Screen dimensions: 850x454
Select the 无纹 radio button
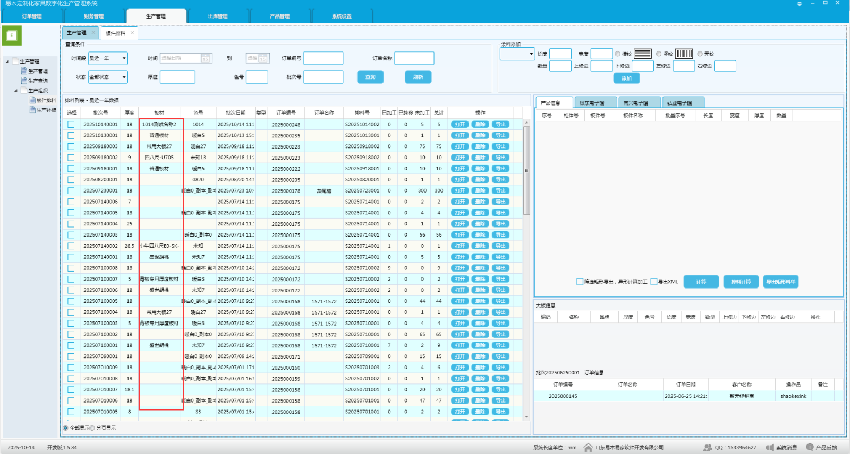(700, 54)
